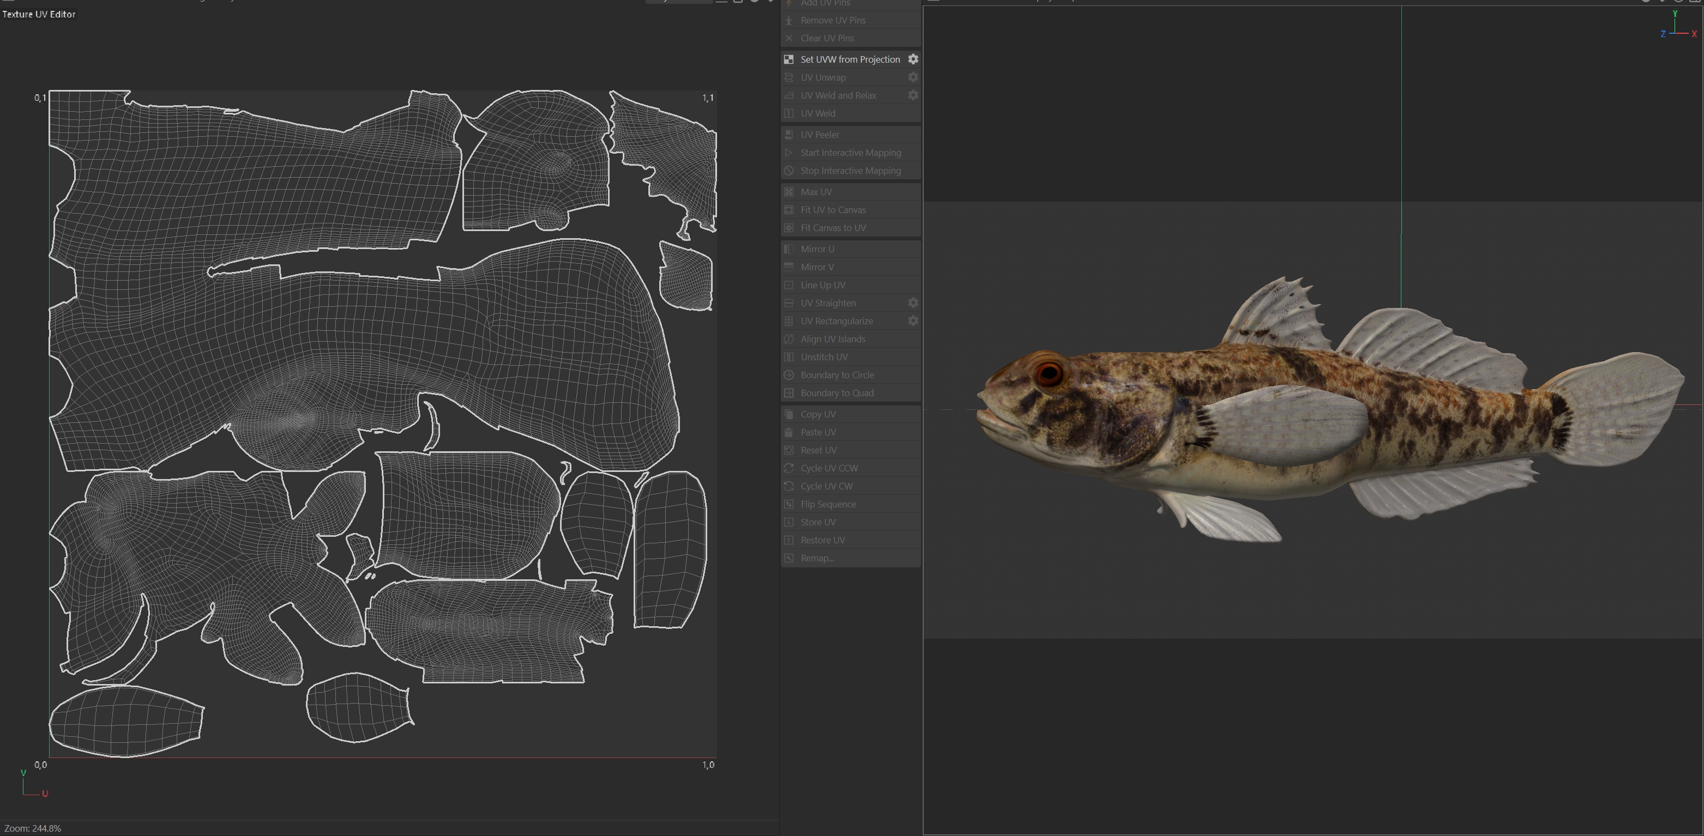Click Copy UV command
Viewport: 1704px width, 836px height.
click(817, 414)
